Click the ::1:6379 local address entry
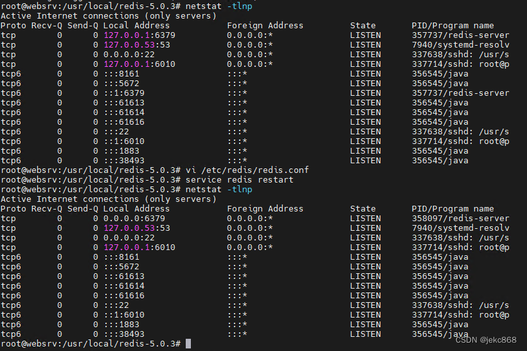The image size is (527, 351). [x=124, y=93]
